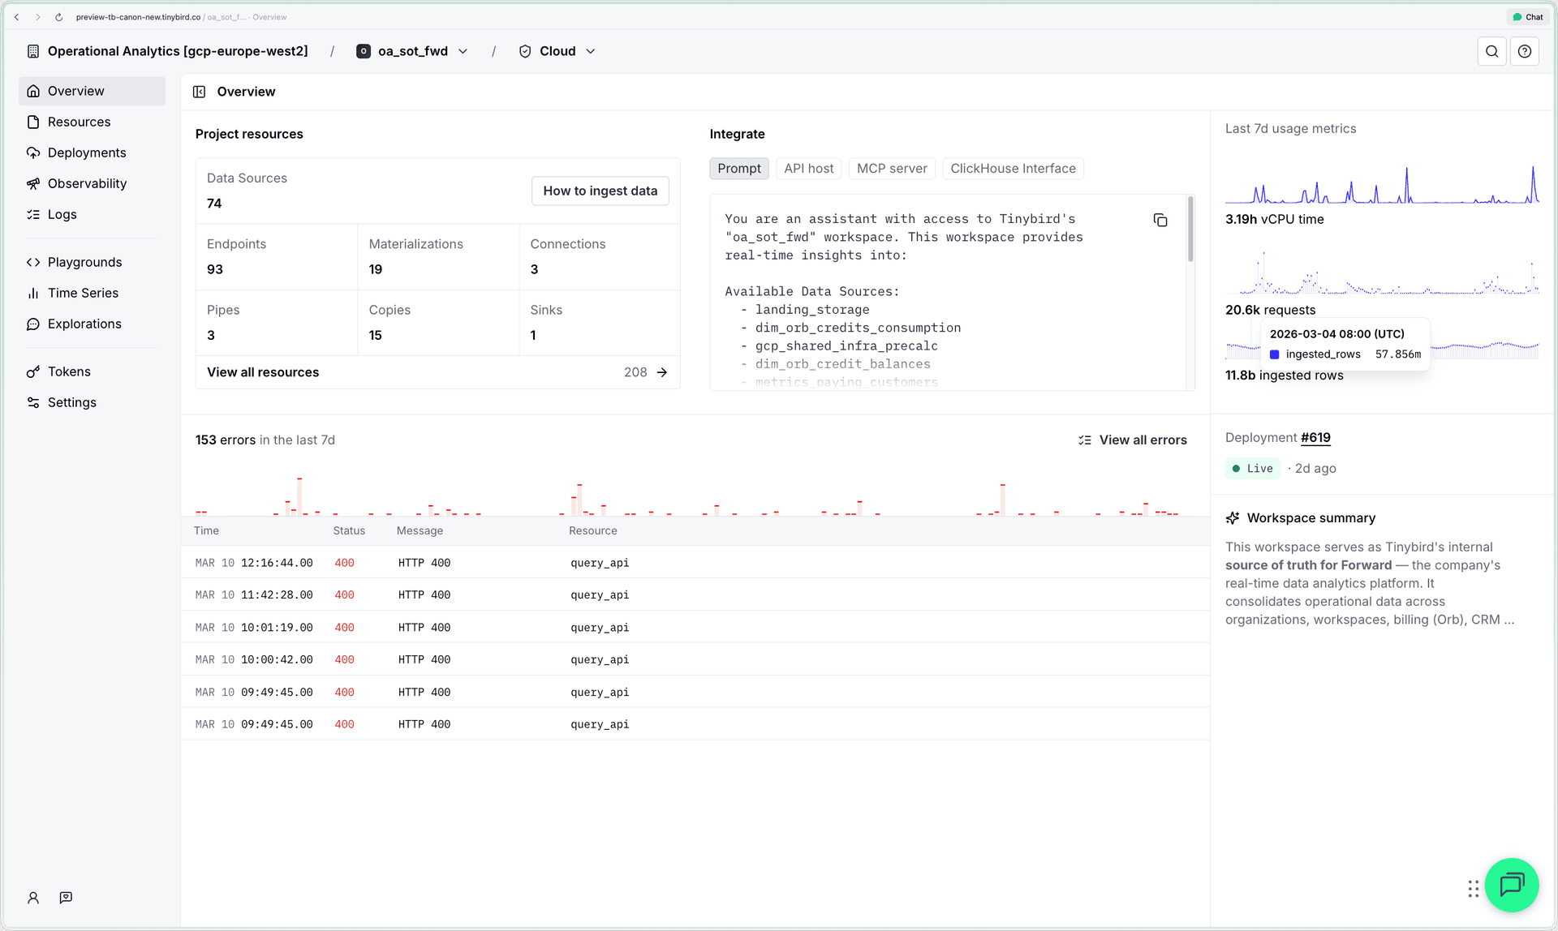Open the help icon top right
The width and height of the screenshot is (1558, 931).
click(x=1525, y=51)
